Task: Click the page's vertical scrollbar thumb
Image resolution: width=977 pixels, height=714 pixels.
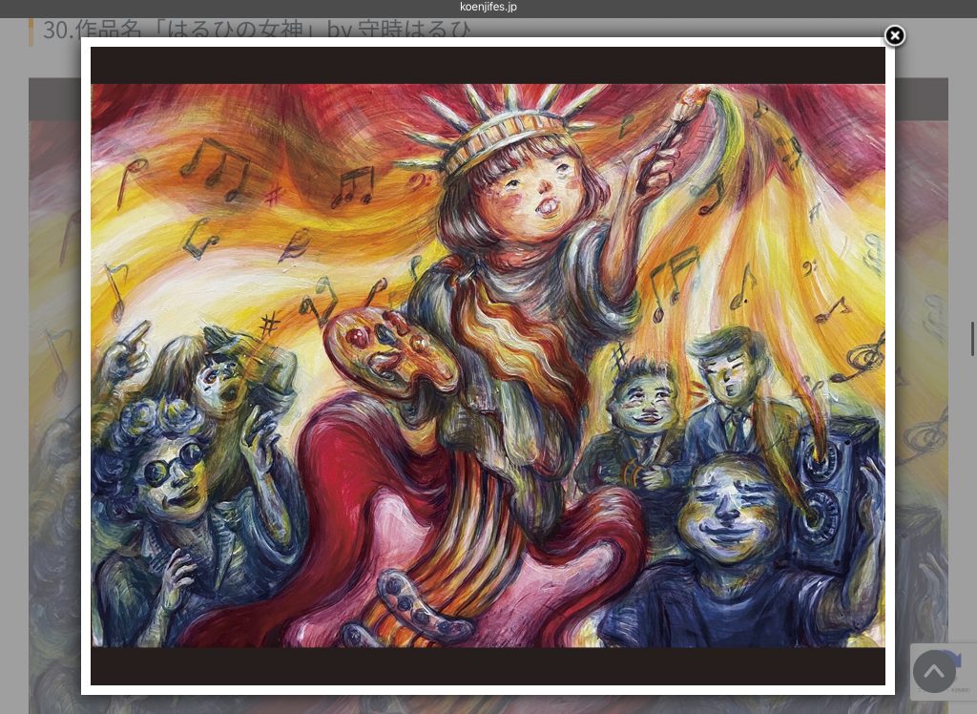Action: click(972, 339)
